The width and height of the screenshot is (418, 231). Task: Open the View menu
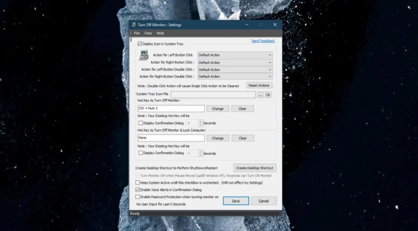[x=148, y=33]
